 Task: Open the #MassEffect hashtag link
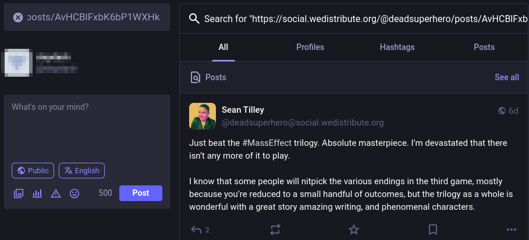[x=267, y=143]
